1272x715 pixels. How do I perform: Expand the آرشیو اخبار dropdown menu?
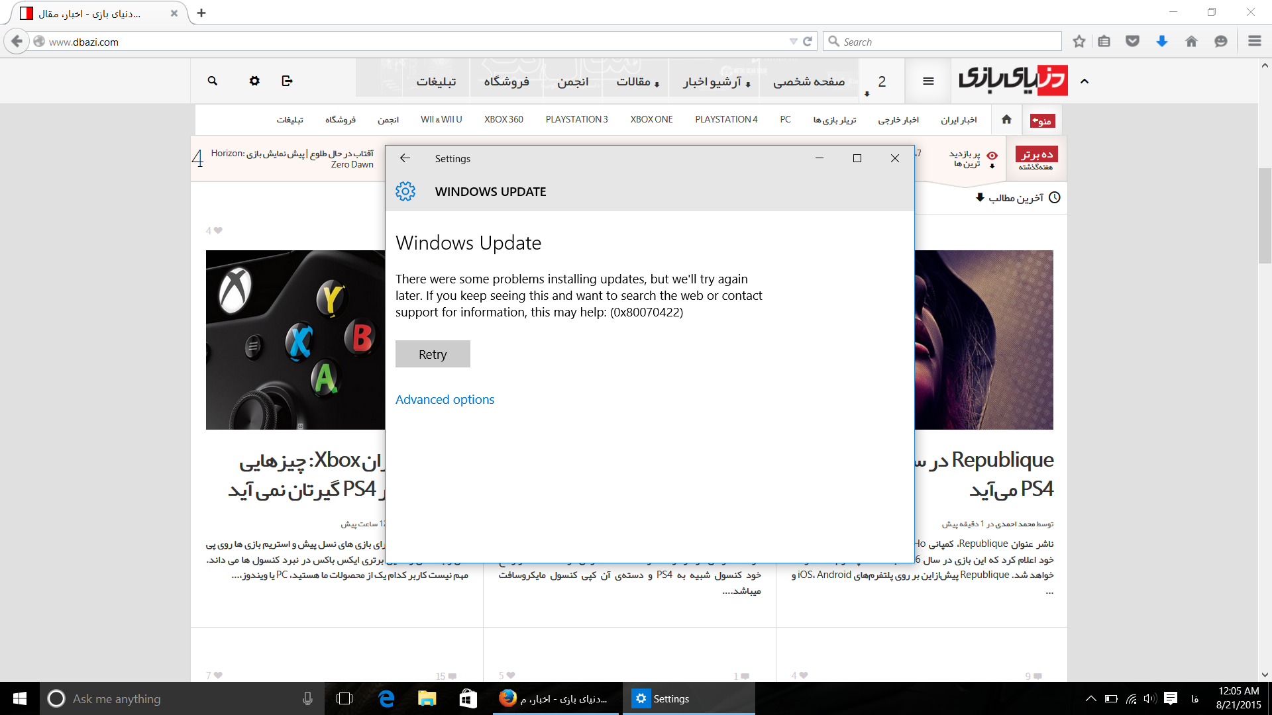click(717, 81)
